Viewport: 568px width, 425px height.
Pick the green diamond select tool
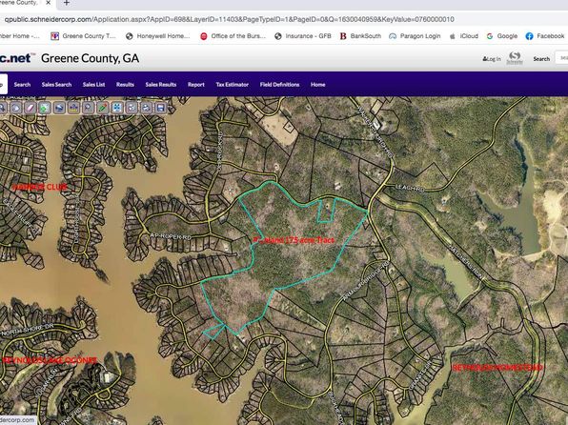click(45, 108)
